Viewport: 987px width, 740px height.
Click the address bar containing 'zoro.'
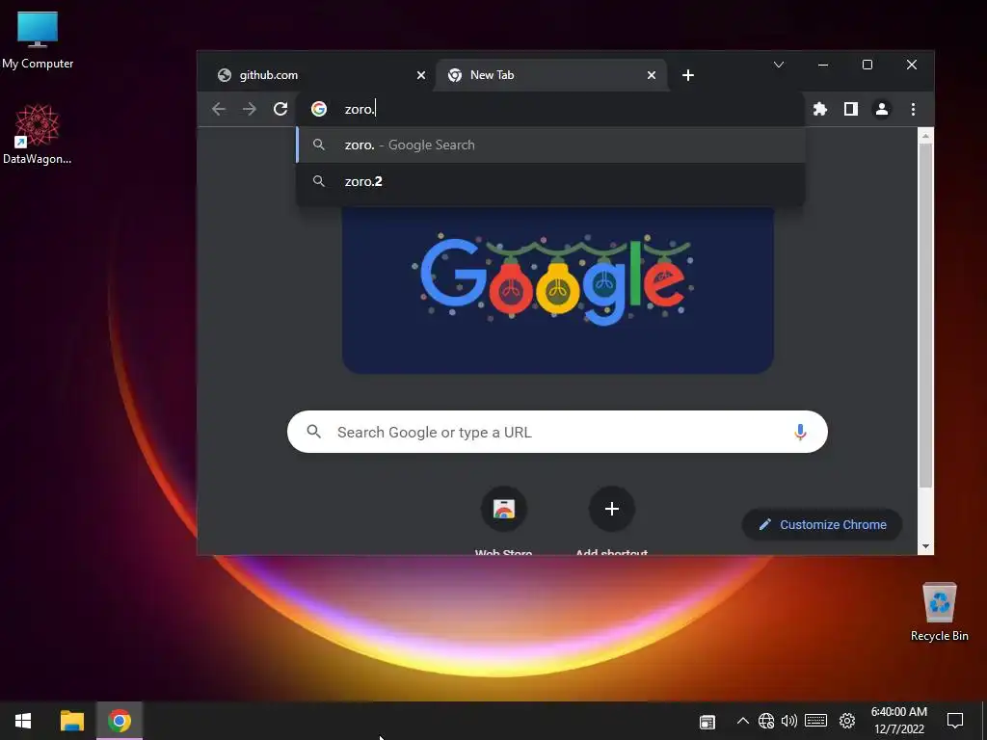[550, 109]
